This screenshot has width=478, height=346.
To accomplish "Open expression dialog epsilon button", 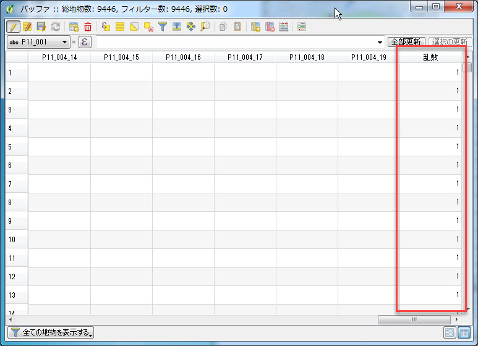I will coord(85,42).
